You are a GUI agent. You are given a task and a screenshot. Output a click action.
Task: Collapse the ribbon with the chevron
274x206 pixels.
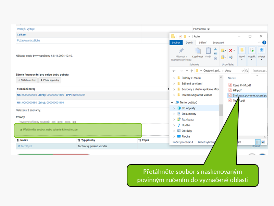(x=259, y=43)
